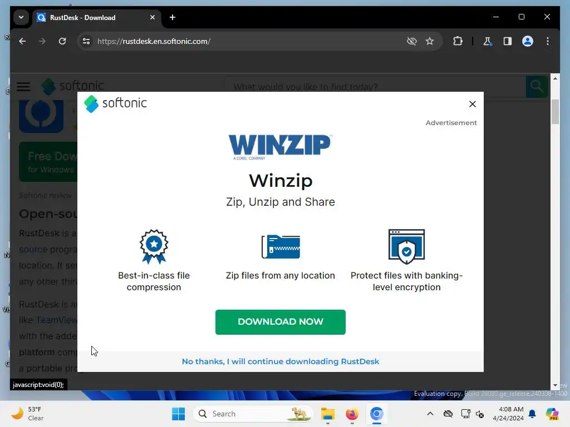Viewport: 570px width, 427px height.
Task: Open a new browser tab
Action: [173, 17]
